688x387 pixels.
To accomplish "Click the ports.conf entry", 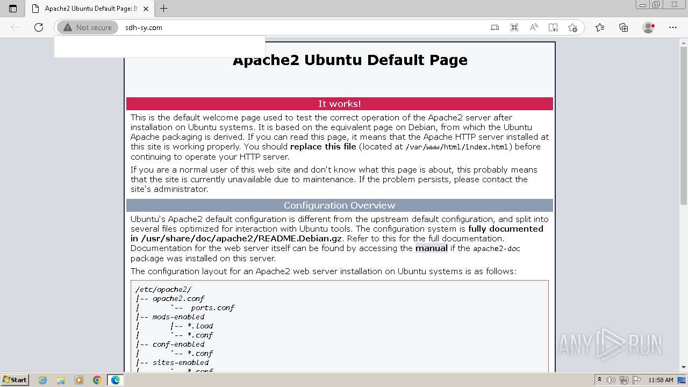I will click(x=212, y=307).
